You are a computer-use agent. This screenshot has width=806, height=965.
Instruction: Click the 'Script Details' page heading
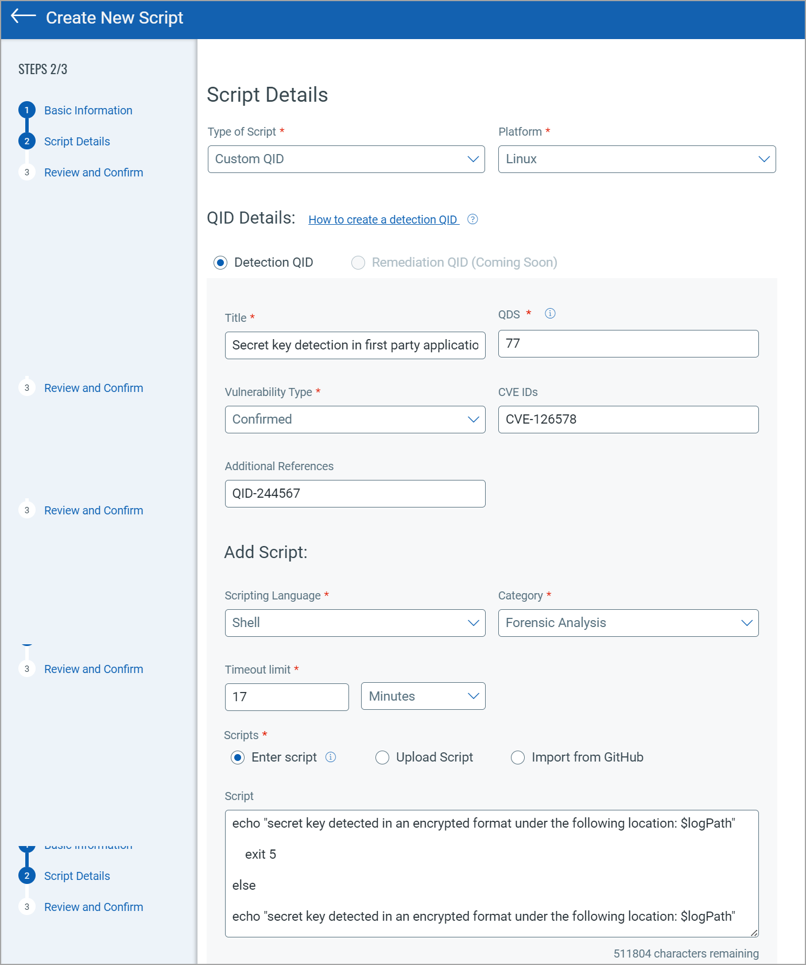pos(268,95)
